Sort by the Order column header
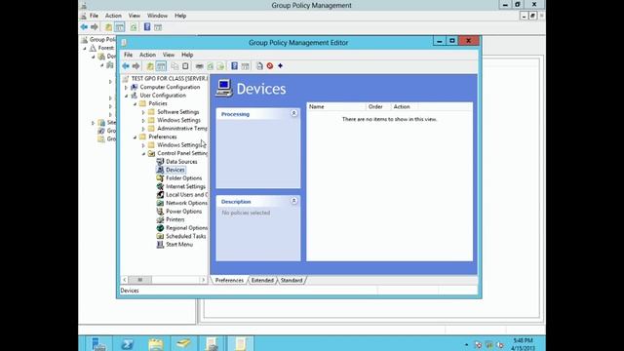This screenshot has height=351, width=624. pos(378,106)
